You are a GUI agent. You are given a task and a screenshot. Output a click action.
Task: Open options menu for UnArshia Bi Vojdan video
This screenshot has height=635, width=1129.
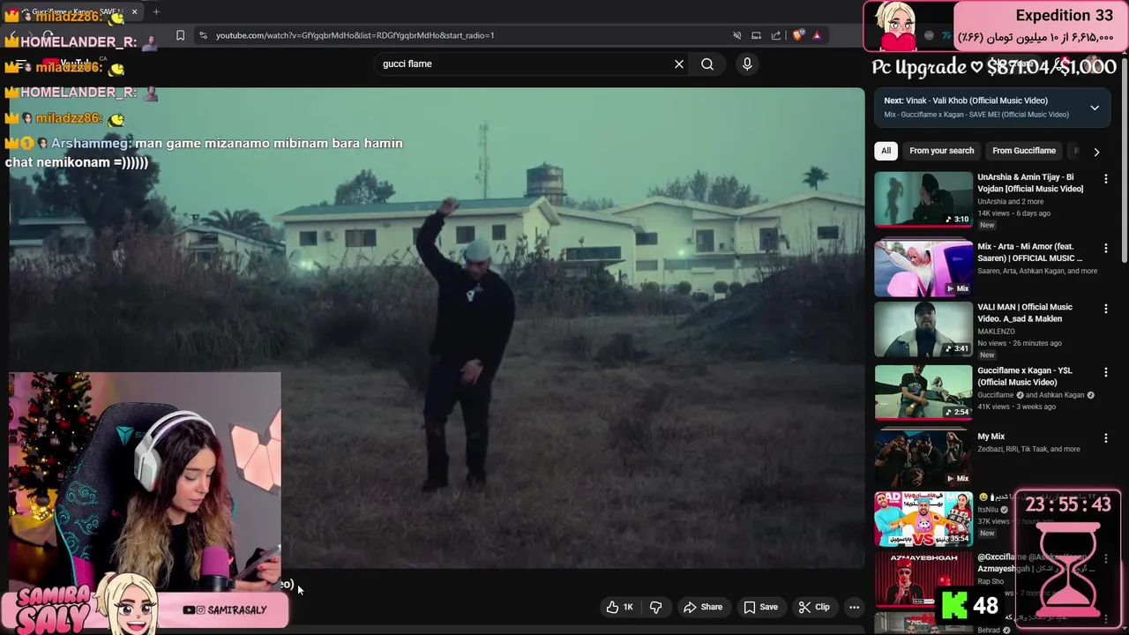1105,178
